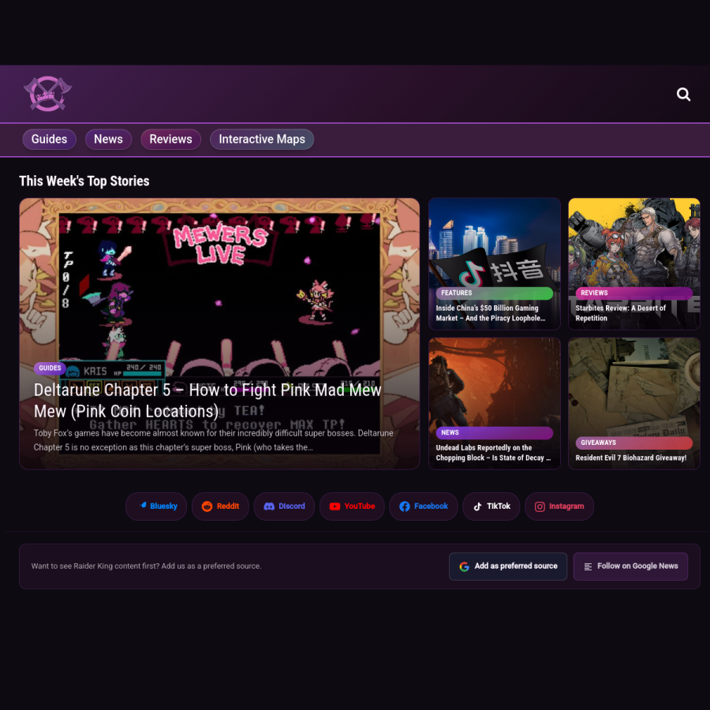Open the Bluesky link label
The width and height of the screenshot is (710, 710).
[163, 506]
